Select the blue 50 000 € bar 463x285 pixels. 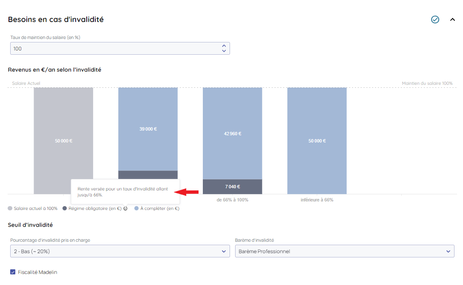tap(317, 141)
